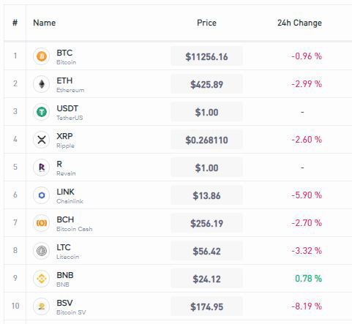Open the Litecoin LTC coin icon

coord(42,251)
